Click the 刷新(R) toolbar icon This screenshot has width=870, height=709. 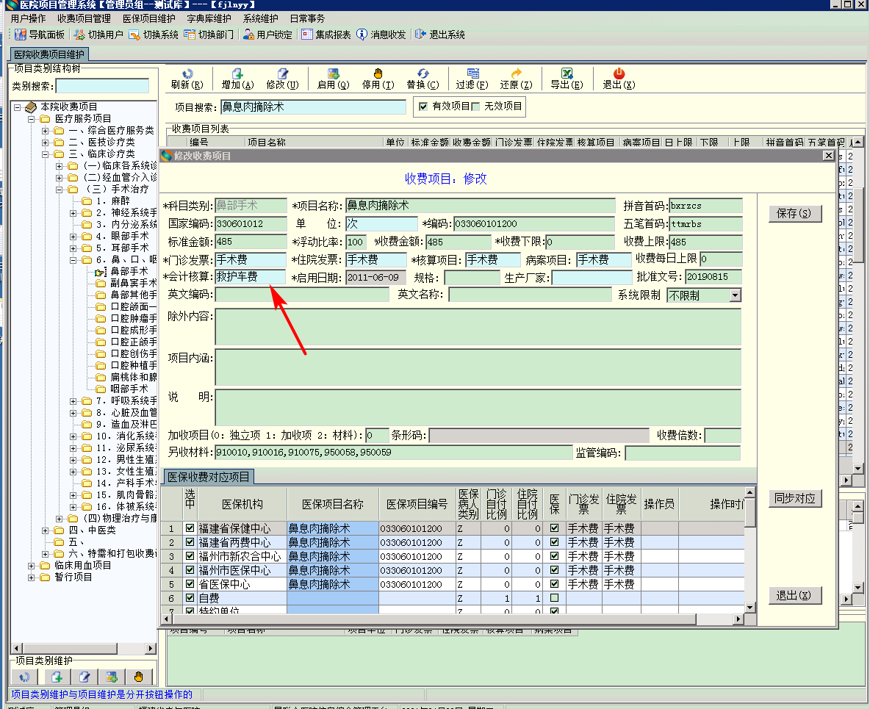click(187, 73)
